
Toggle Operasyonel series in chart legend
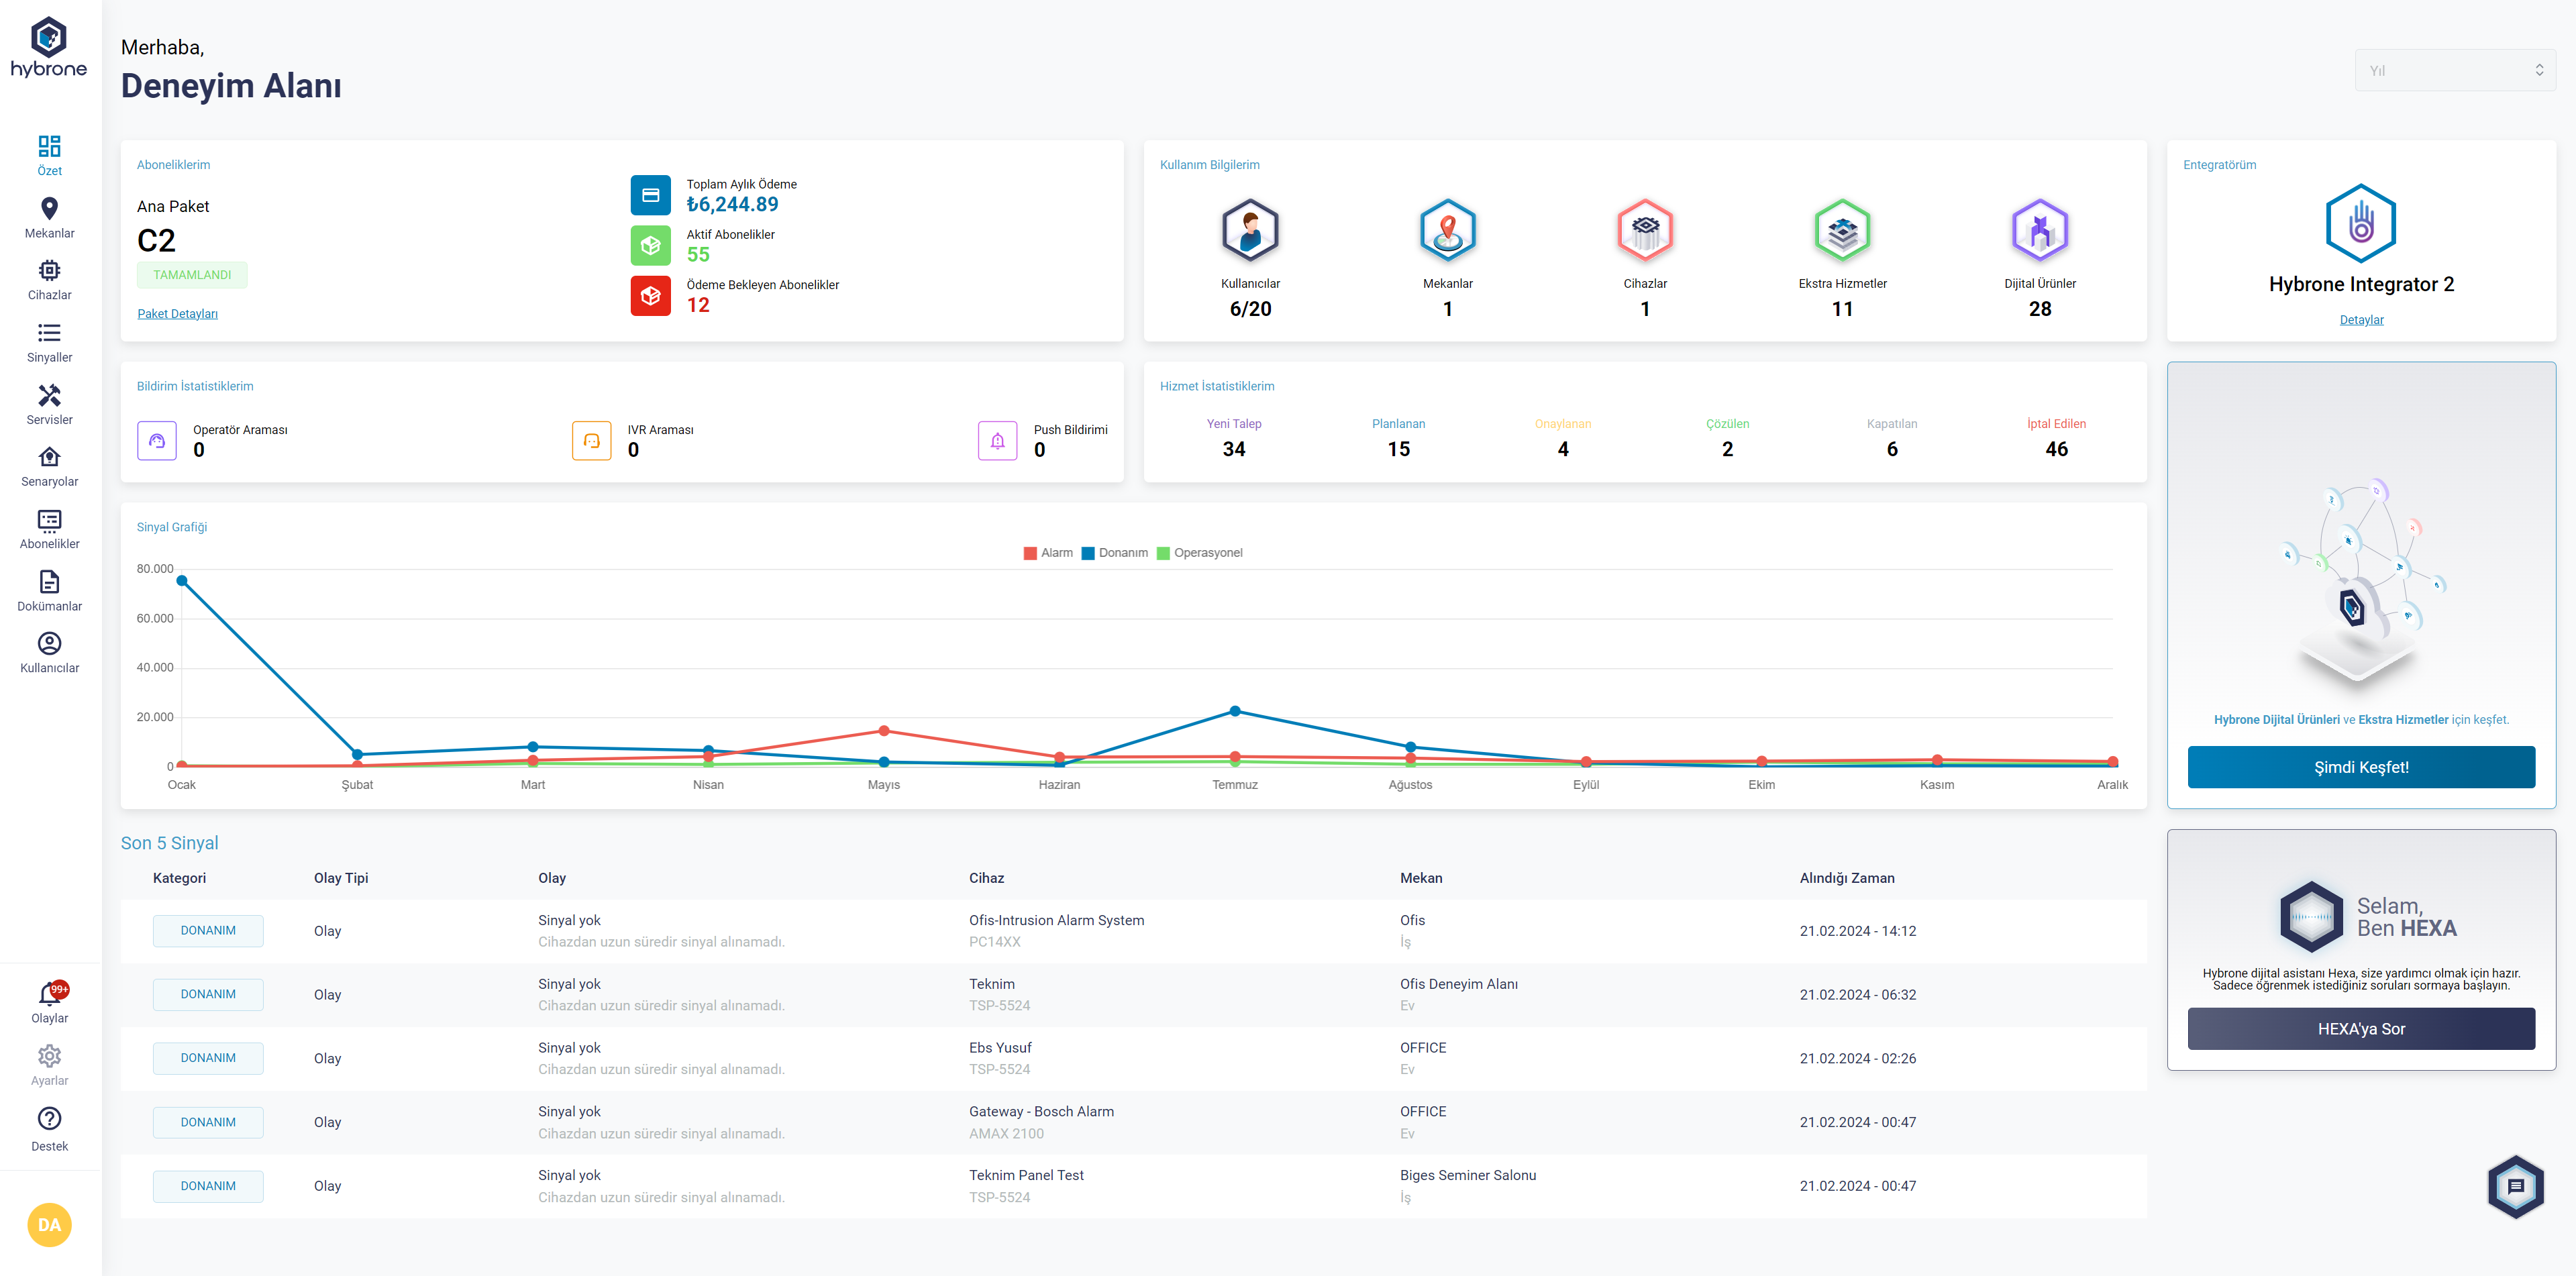(x=1199, y=553)
